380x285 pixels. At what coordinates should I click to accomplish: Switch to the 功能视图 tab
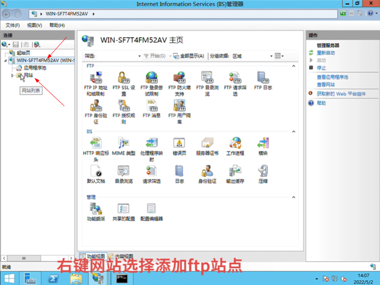tap(93, 256)
